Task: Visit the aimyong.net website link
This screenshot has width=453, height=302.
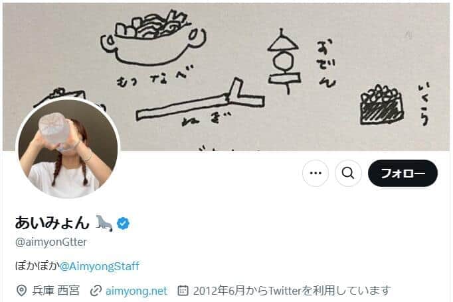Action: click(x=136, y=291)
